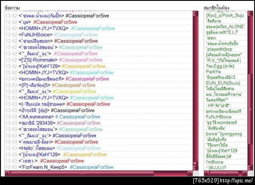Screen dimensions: 255x185
Task: Click the ข้อความ pane heading
Action: (x=12, y=8)
